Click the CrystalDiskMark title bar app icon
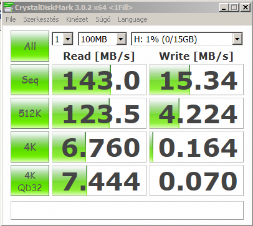 8,7
